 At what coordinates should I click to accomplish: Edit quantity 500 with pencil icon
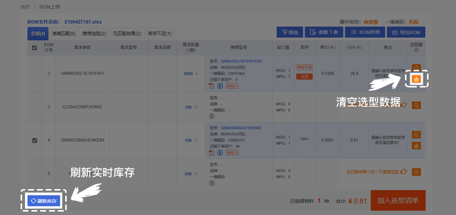click(x=196, y=173)
